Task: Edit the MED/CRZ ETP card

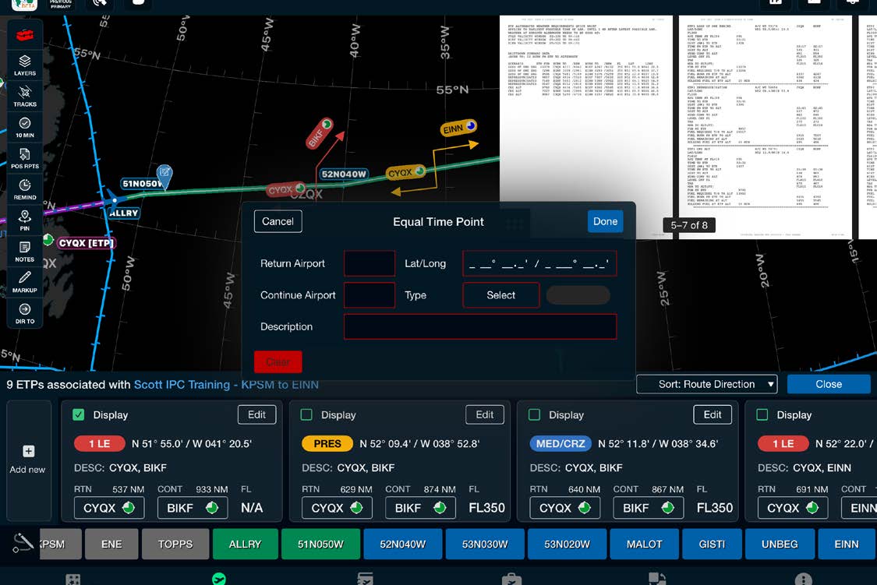Action: tap(713, 414)
